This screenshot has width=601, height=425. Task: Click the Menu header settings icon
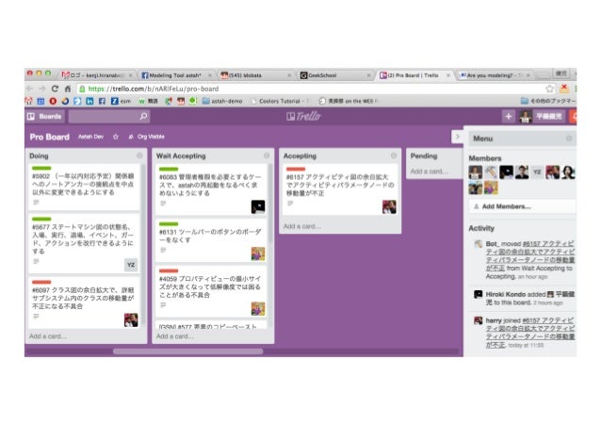(569, 139)
